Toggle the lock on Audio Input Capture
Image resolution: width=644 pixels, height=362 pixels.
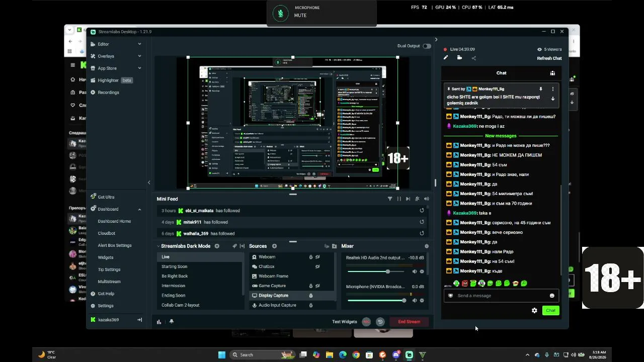[311, 305]
